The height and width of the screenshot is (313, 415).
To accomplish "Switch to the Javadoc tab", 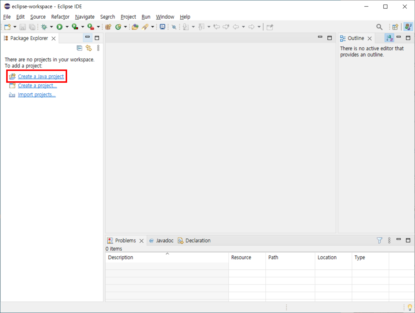I will click(x=162, y=241).
